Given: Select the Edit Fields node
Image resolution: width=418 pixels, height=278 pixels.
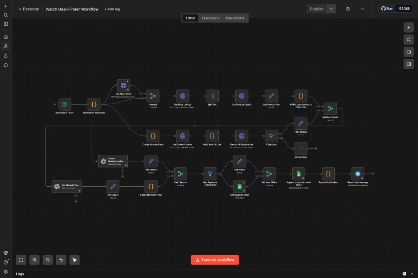Looking at the screenshot, I should [239, 161].
